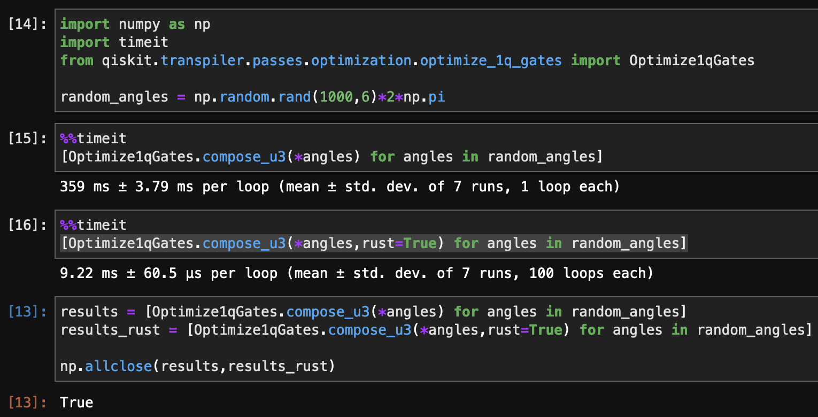Screen dimensions: 818x417
Task: Click the True output value
Action: pos(77,402)
